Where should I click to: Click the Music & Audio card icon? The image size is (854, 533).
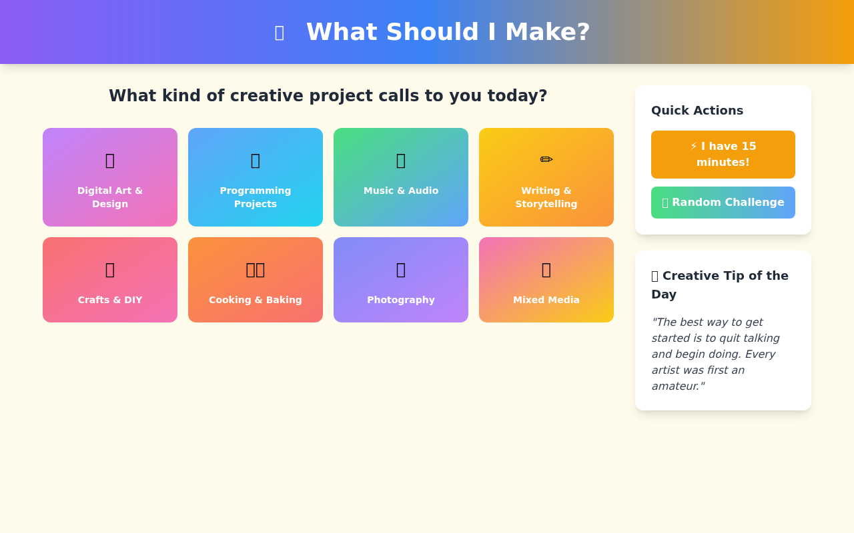coord(401,161)
